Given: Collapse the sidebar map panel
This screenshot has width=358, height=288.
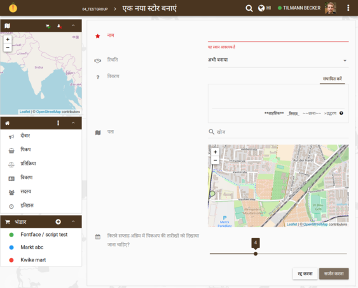Looking at the screenshot, I should click(x=73, y=25).
